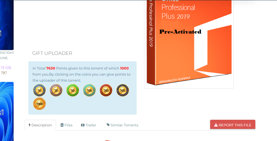
Task: Gift 200 points with the red coin
Action: (x=106, y=90)
